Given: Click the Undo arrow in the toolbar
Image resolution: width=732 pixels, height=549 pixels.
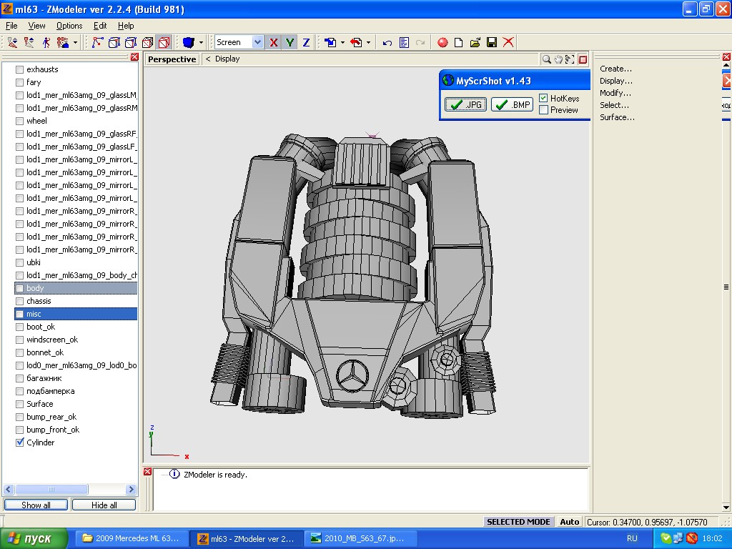Looking at the screenshot, I should point(387,42).
